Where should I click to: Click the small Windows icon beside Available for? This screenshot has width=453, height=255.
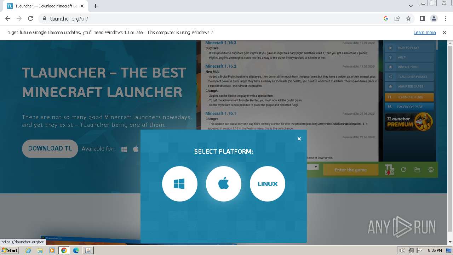[124, 149]
